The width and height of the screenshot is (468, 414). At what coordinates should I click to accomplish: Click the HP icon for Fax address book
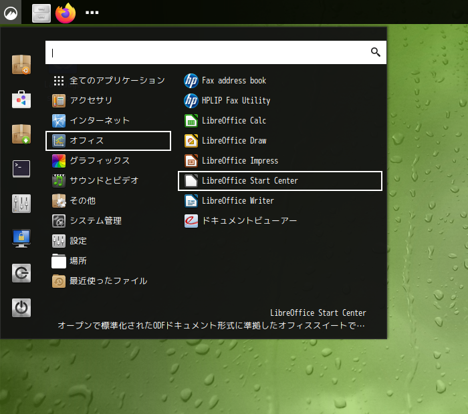click(191, 81)
